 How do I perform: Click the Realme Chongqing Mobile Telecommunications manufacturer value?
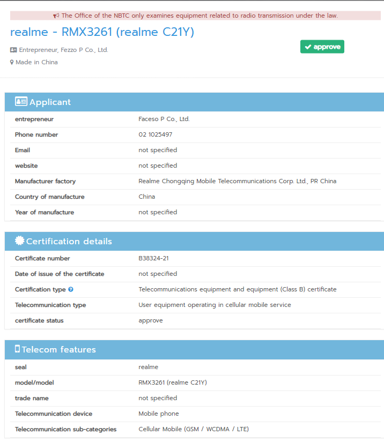(x=237, y=181)
